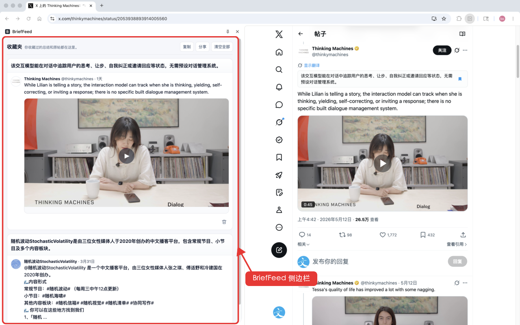Click the x.com address bar URL

point(113,19)
